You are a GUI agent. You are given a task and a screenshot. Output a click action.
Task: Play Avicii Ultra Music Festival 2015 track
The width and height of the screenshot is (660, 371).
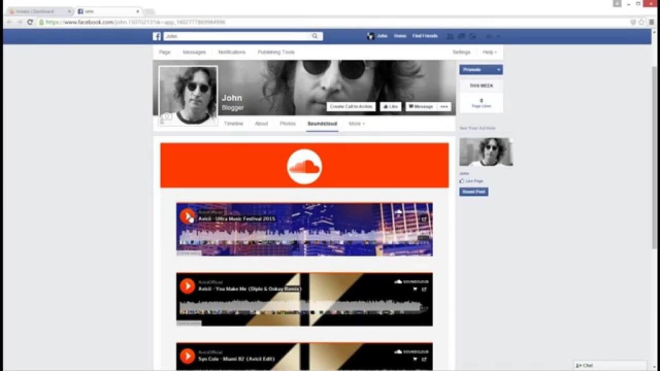(188, 216)
